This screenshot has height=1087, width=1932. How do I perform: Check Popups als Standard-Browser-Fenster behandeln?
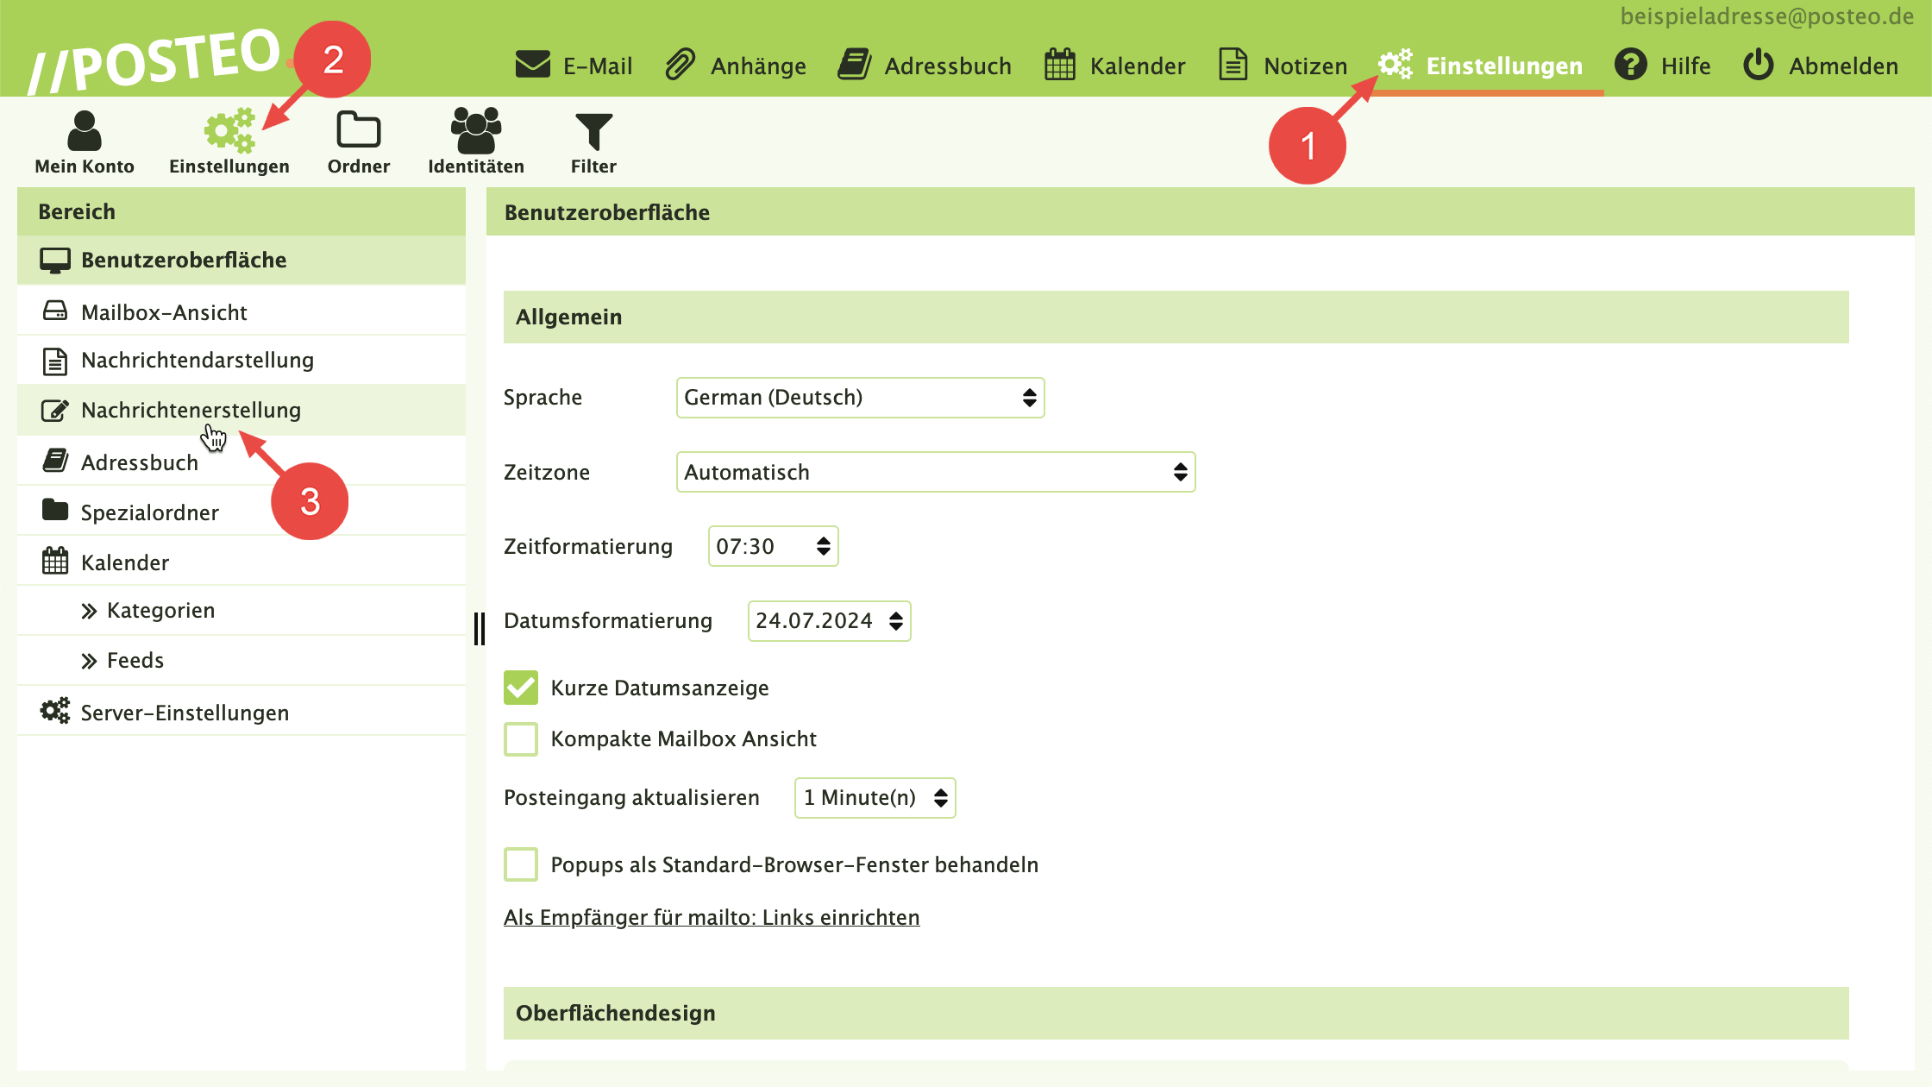pos(521,864)
